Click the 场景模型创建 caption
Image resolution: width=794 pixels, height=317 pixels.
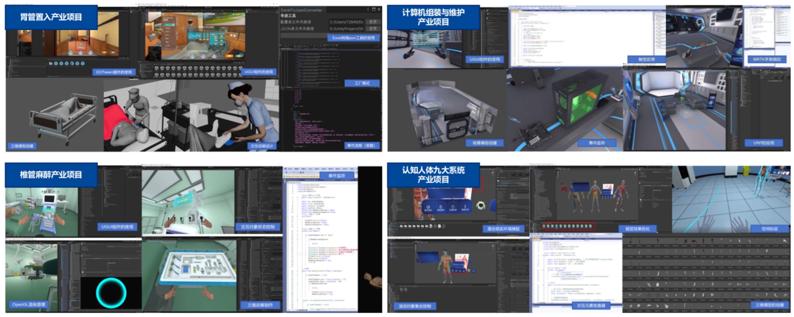pyautogui.click(x=485, y=143)
